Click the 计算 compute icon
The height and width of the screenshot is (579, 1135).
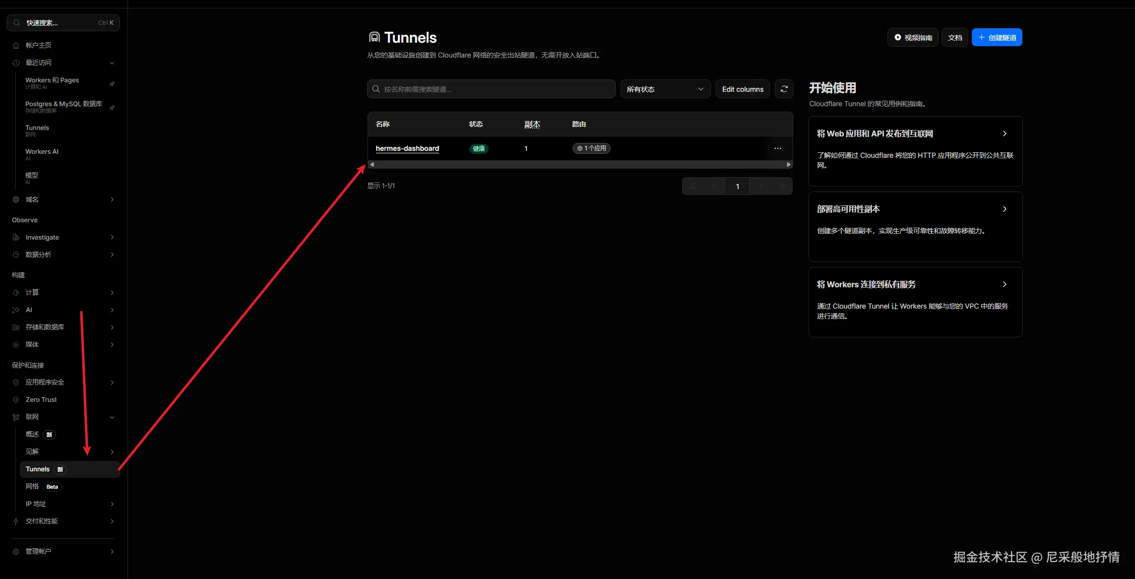coord(16,293)
